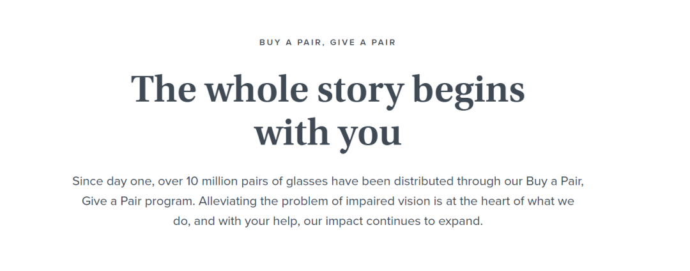The height and width of the screenshot is (271, 690).
Task: Click the headline line "with you"
Action: (x=327, y=132)
